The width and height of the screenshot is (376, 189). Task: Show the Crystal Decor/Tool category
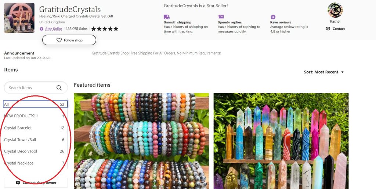point(34,151)
